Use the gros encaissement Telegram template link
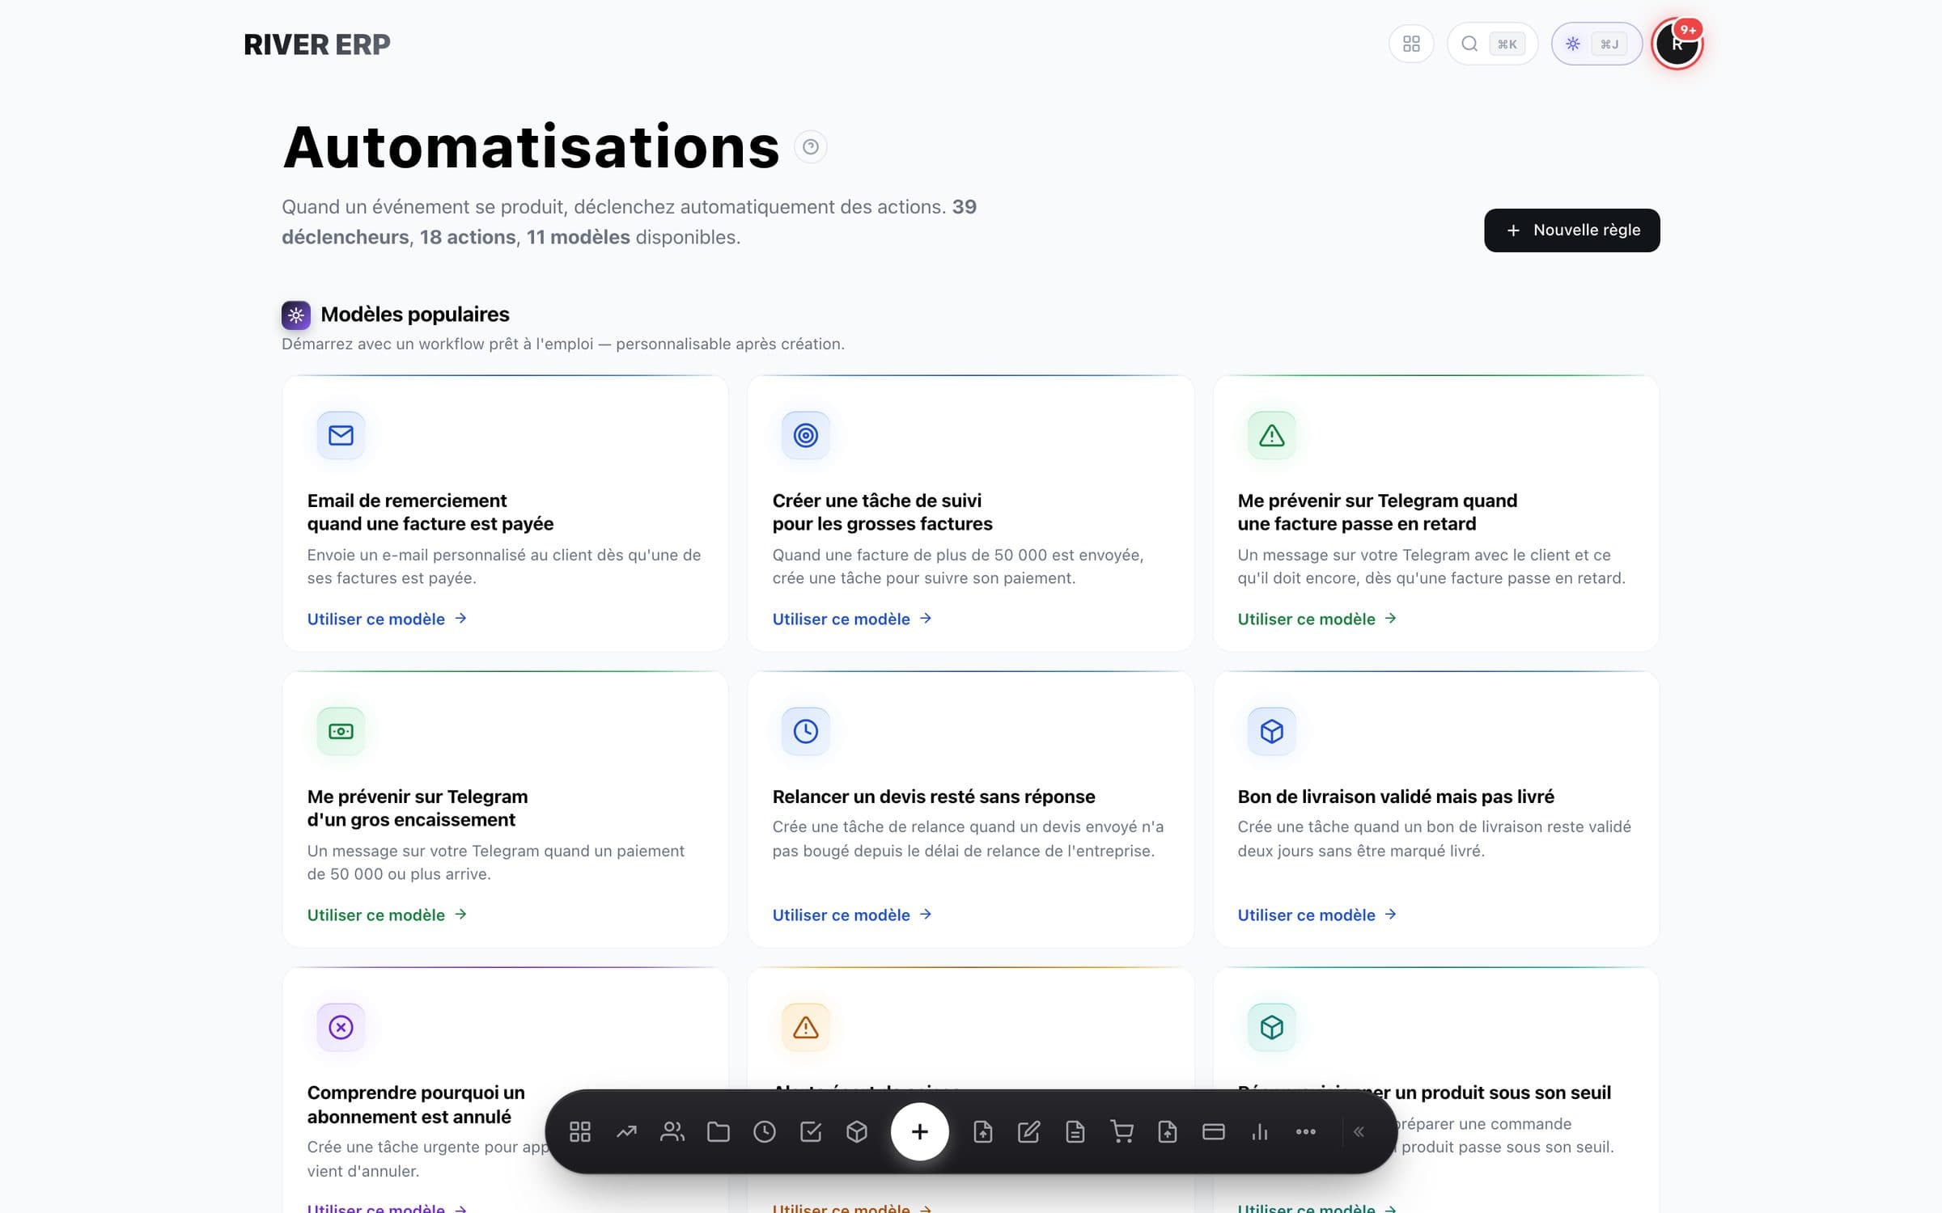Screen dimensions: 1942x1213 pos(387,915)
